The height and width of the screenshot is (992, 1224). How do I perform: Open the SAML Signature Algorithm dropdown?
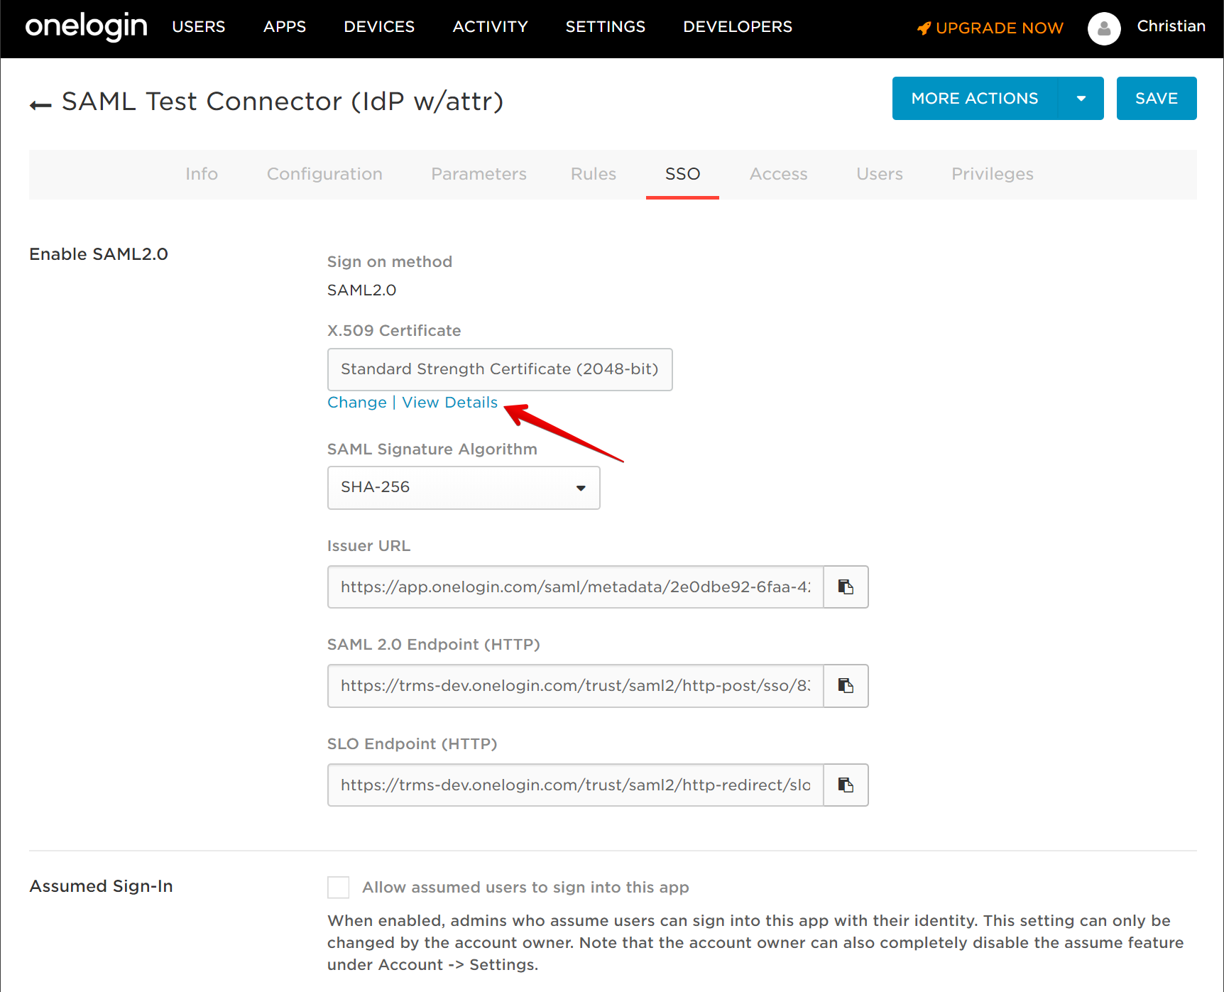click(464, 487)
